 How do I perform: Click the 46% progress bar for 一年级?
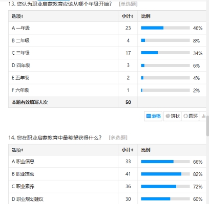coord(165,28)
